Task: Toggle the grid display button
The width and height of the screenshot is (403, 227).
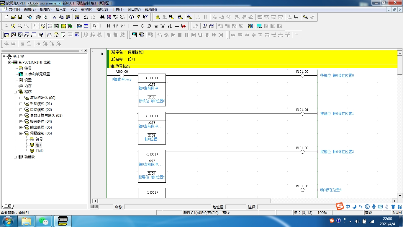Action: click(36, 26)
